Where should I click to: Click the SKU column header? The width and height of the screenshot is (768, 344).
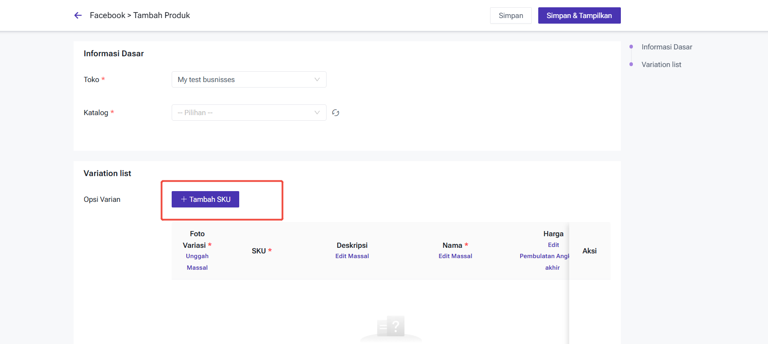coord(259,251)
